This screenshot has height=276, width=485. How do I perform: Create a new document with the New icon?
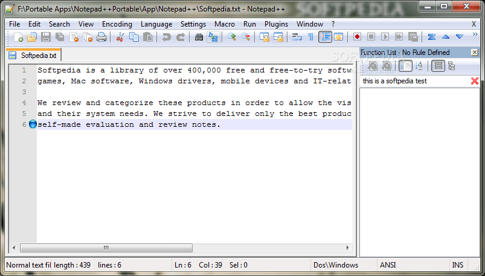(x=18, y=37)
